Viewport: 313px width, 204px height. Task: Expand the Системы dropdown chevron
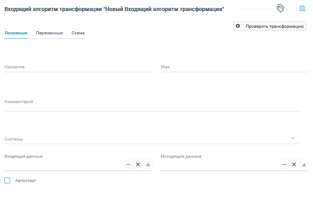[x=293, y=138]
